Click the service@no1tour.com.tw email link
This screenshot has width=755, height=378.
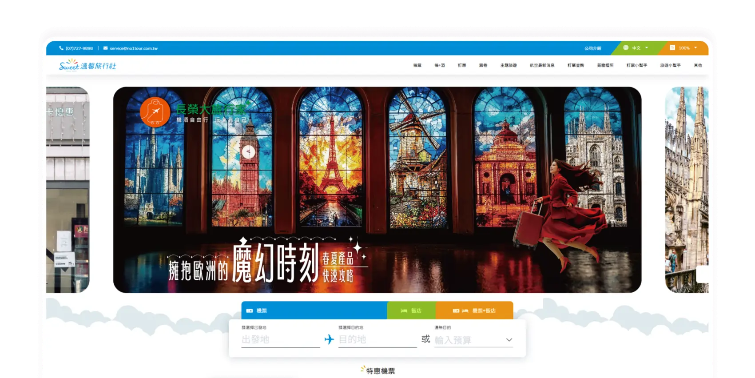point(134,48)
